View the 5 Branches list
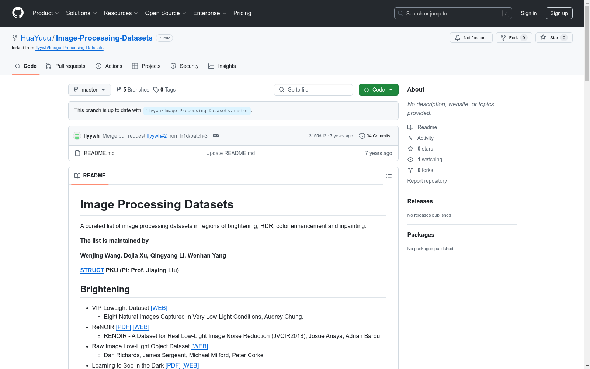 pyautogui.click(x=133, y=90)
